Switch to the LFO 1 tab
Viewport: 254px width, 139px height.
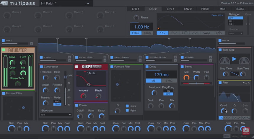click(136, 9)
